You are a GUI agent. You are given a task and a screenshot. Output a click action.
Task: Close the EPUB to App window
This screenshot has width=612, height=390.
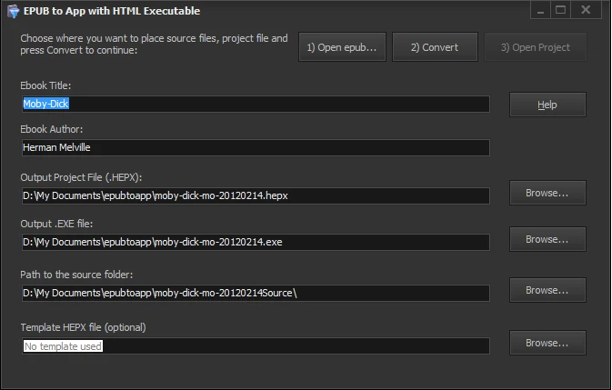(585, 10)
